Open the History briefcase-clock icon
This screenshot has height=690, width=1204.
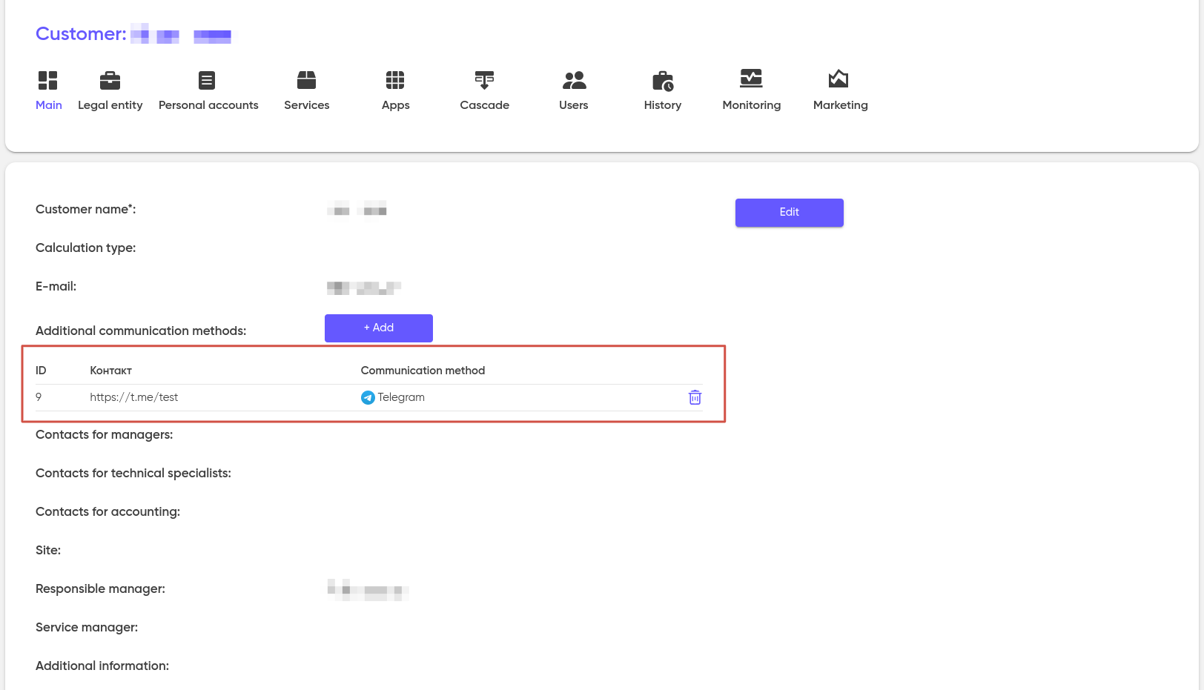click(x=663, y=81)
